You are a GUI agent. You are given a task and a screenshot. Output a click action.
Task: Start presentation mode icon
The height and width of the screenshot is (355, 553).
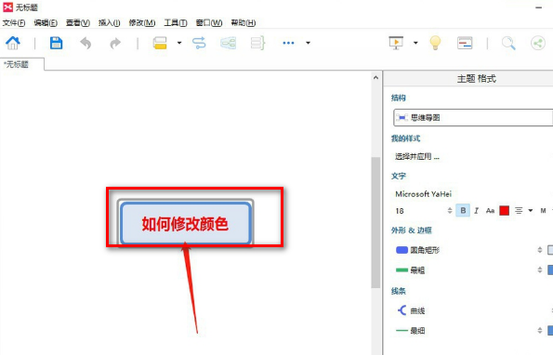396,43
